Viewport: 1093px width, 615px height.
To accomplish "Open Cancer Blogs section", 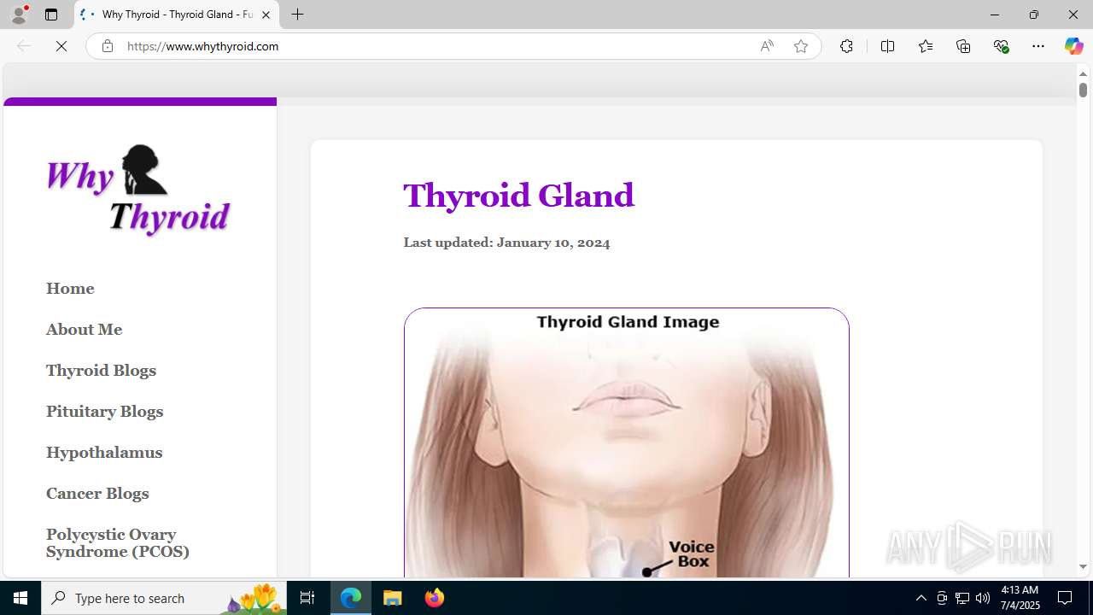I will (97, 494).
